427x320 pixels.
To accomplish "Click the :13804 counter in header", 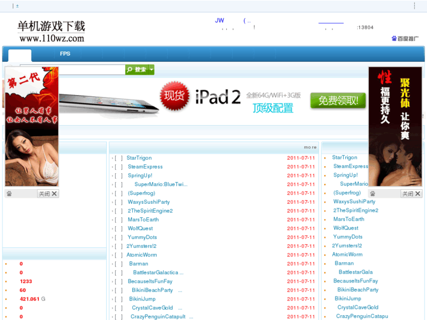I will coord(365,28).
